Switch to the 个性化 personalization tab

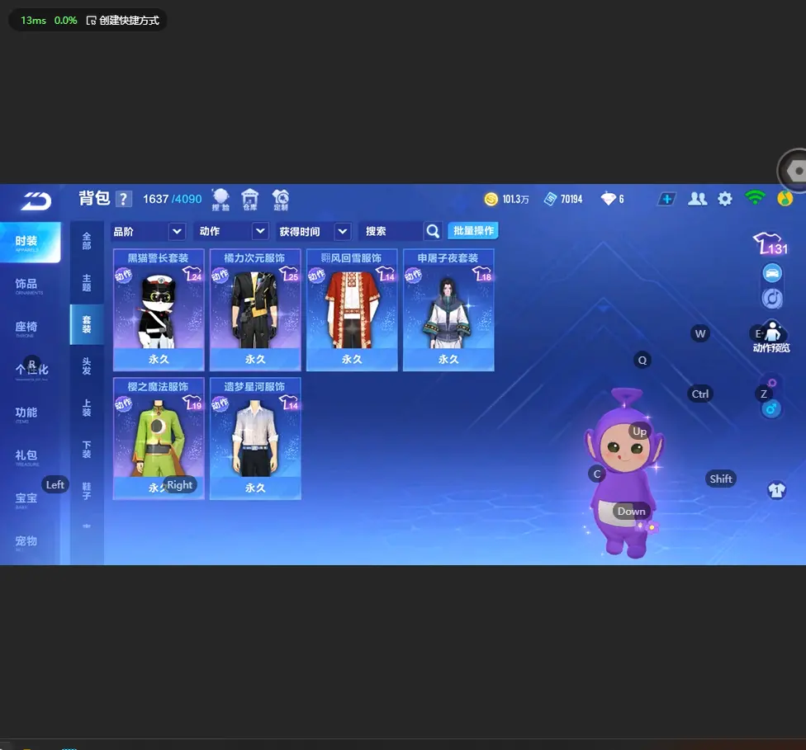coord(31,370)
